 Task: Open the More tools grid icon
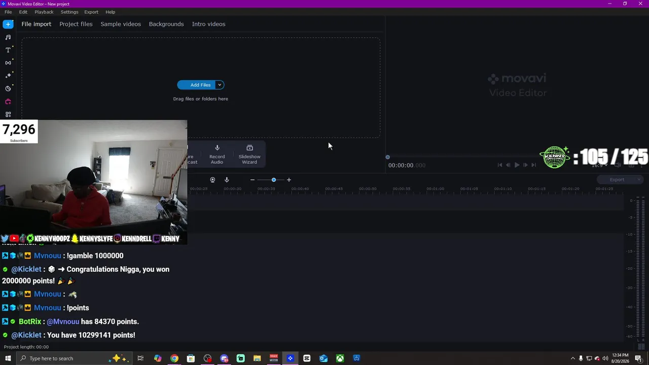(8, 115)
